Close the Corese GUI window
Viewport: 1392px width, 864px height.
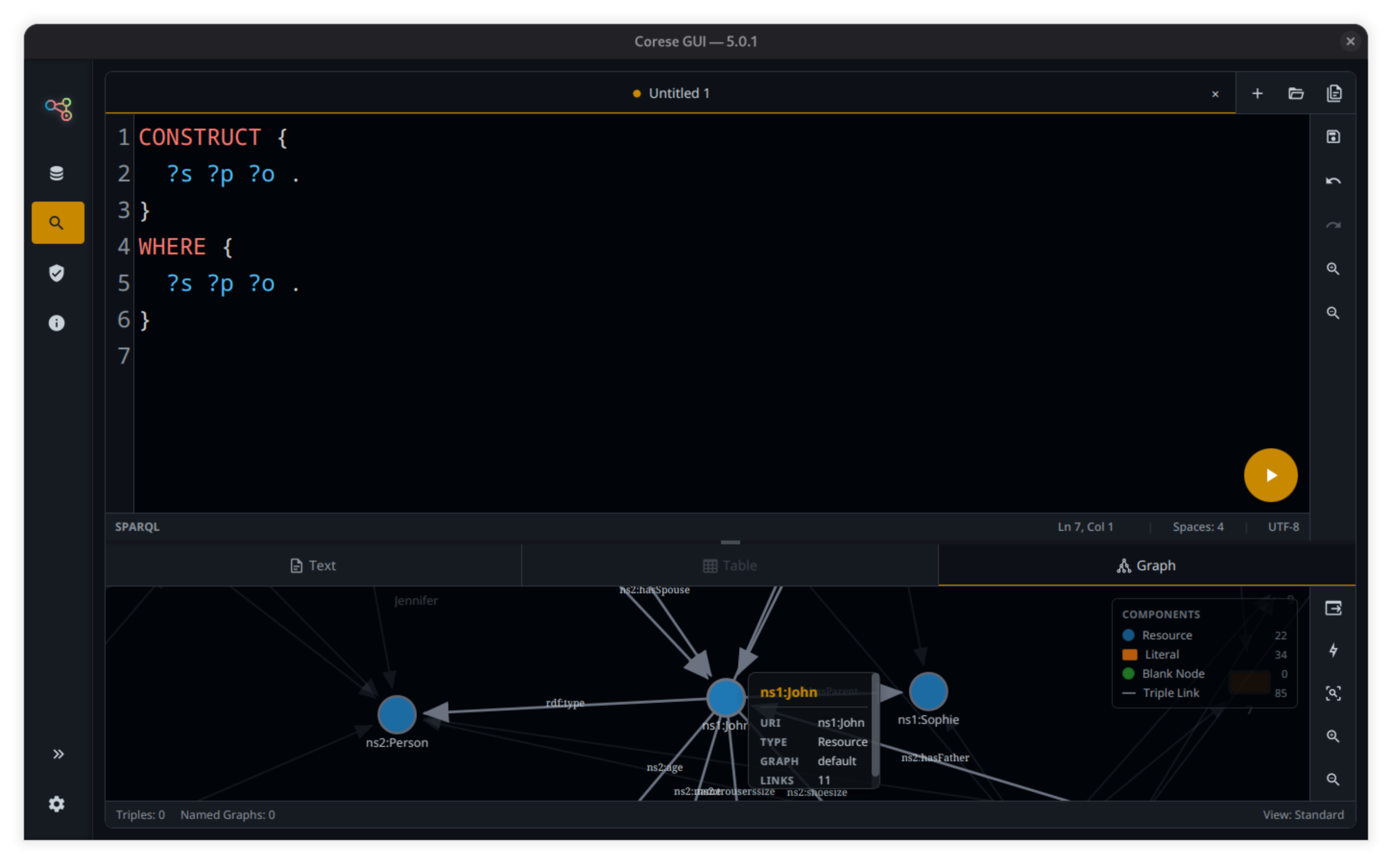pos(1350,41)
